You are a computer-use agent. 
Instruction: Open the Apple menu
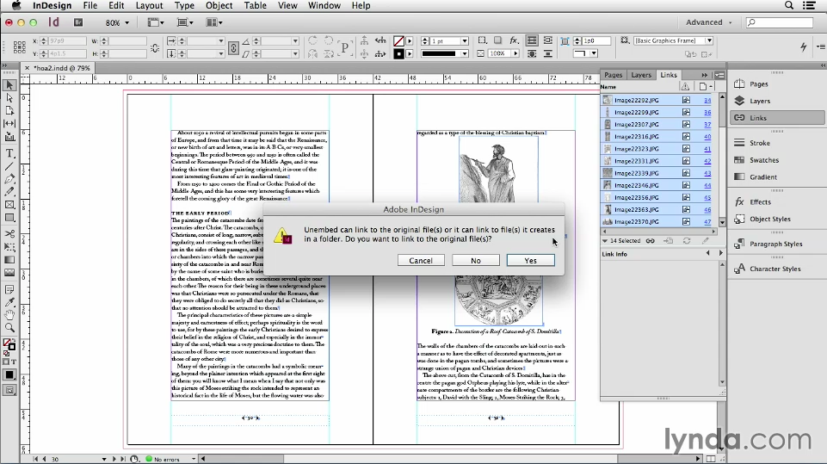pyautogui.click(x=16, y=5)
